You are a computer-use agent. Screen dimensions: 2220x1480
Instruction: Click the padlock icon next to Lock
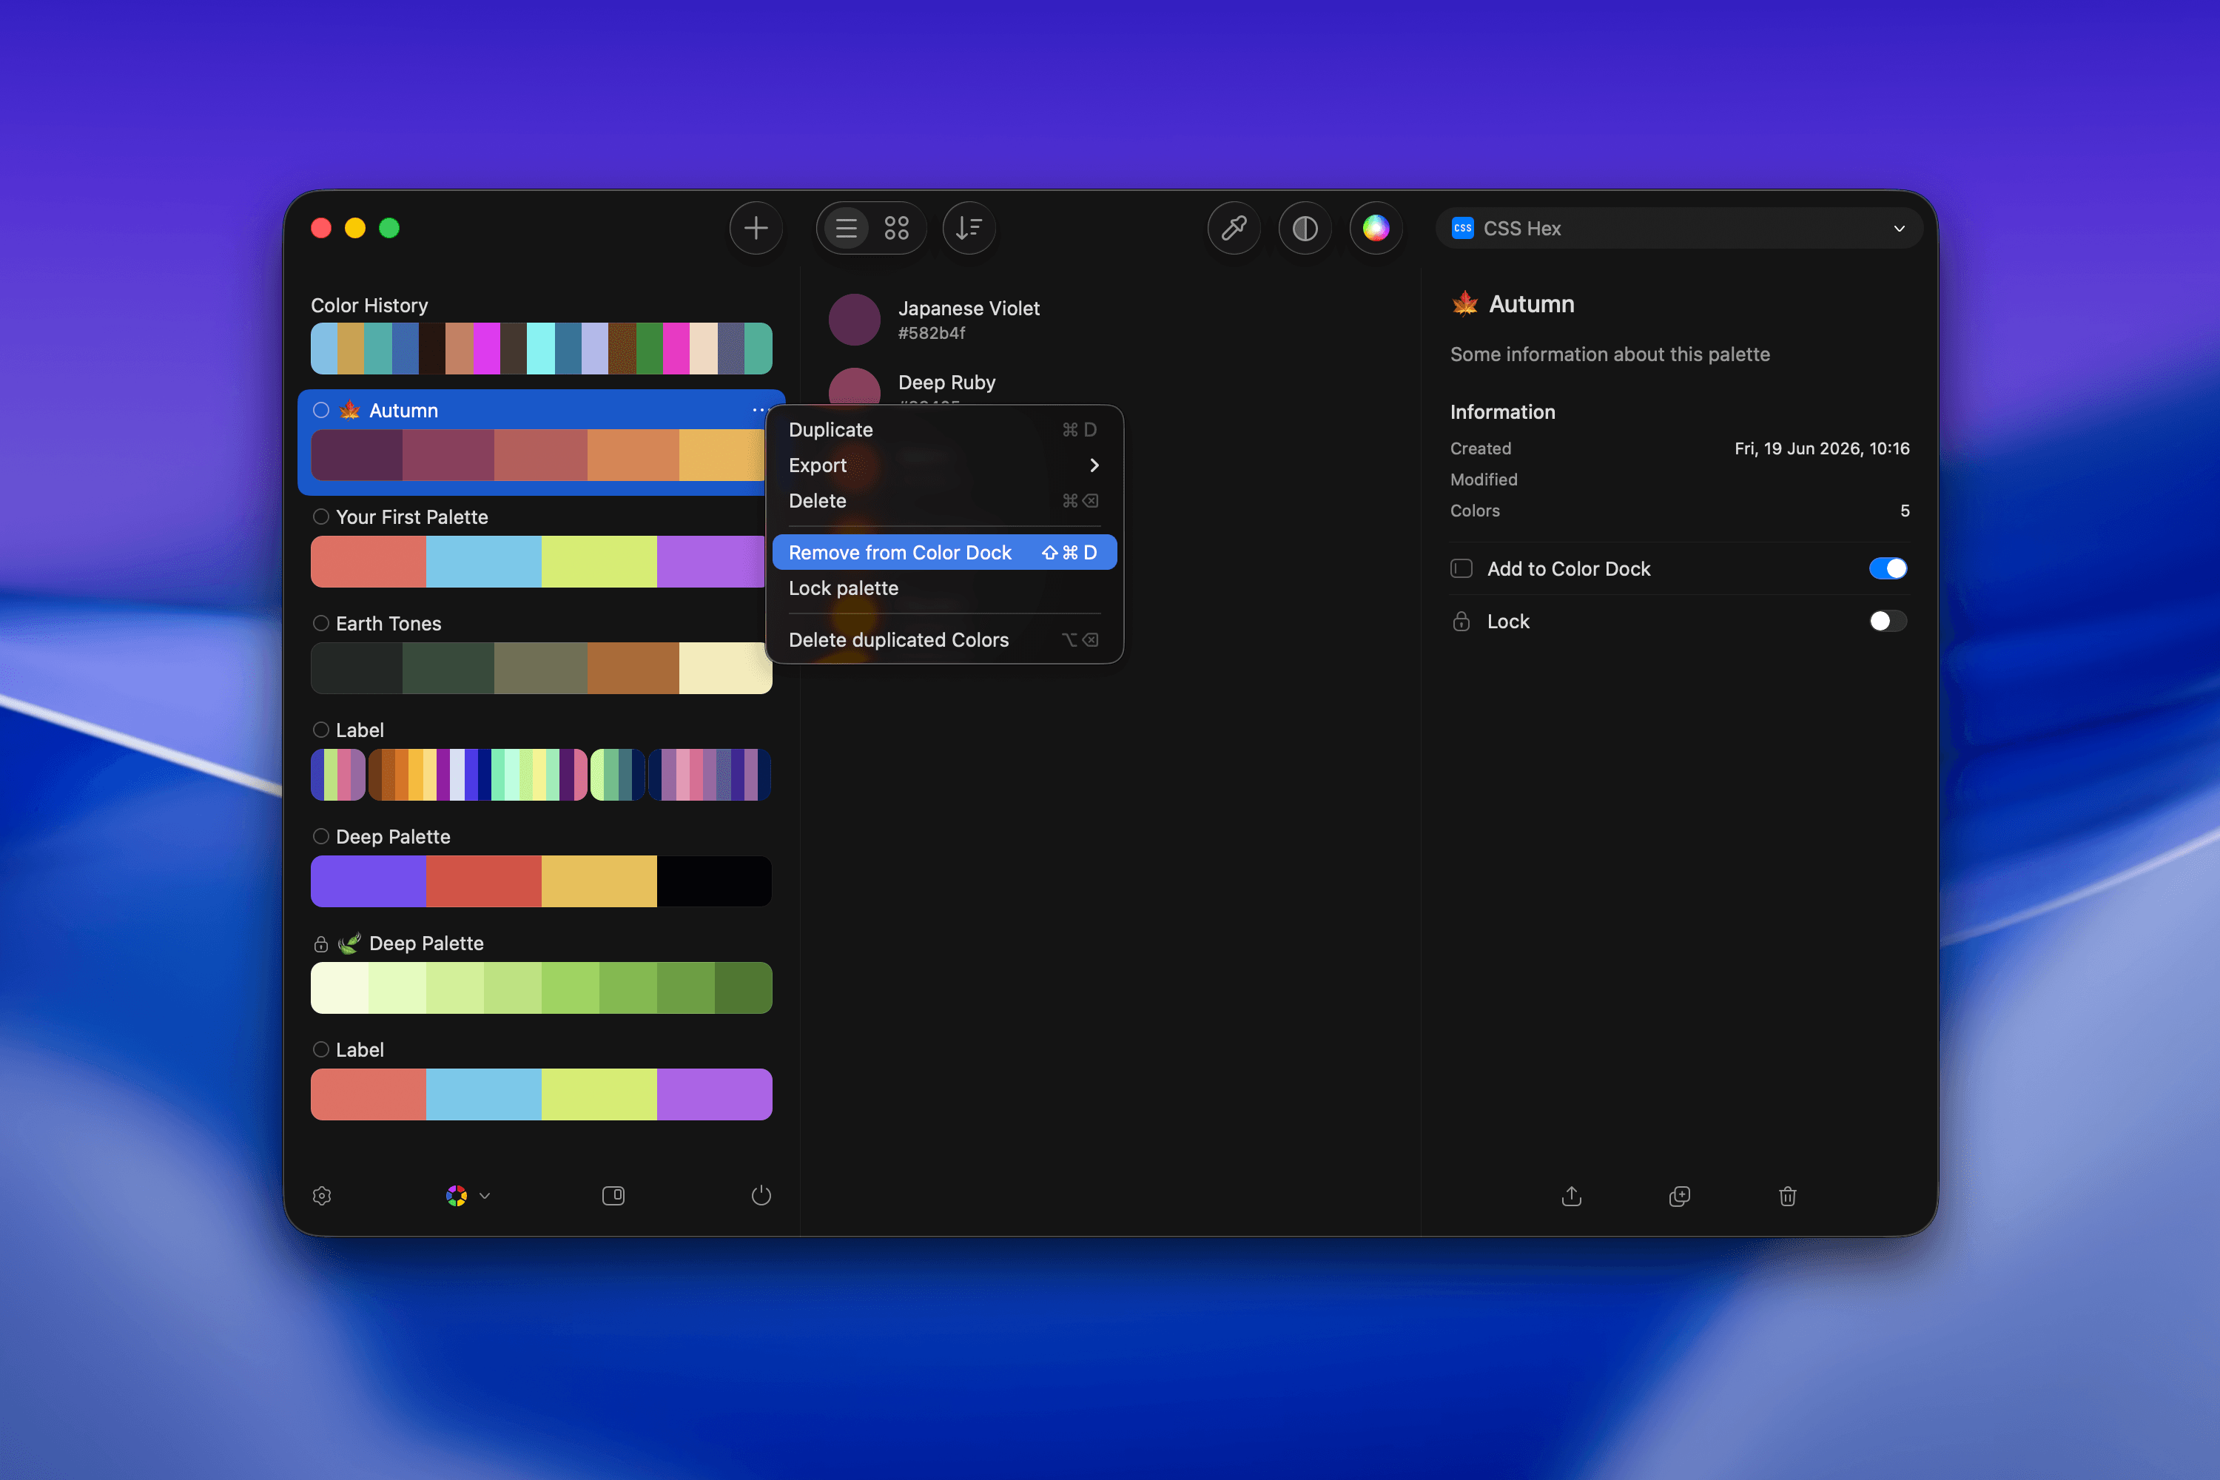tap(1461, 621)
